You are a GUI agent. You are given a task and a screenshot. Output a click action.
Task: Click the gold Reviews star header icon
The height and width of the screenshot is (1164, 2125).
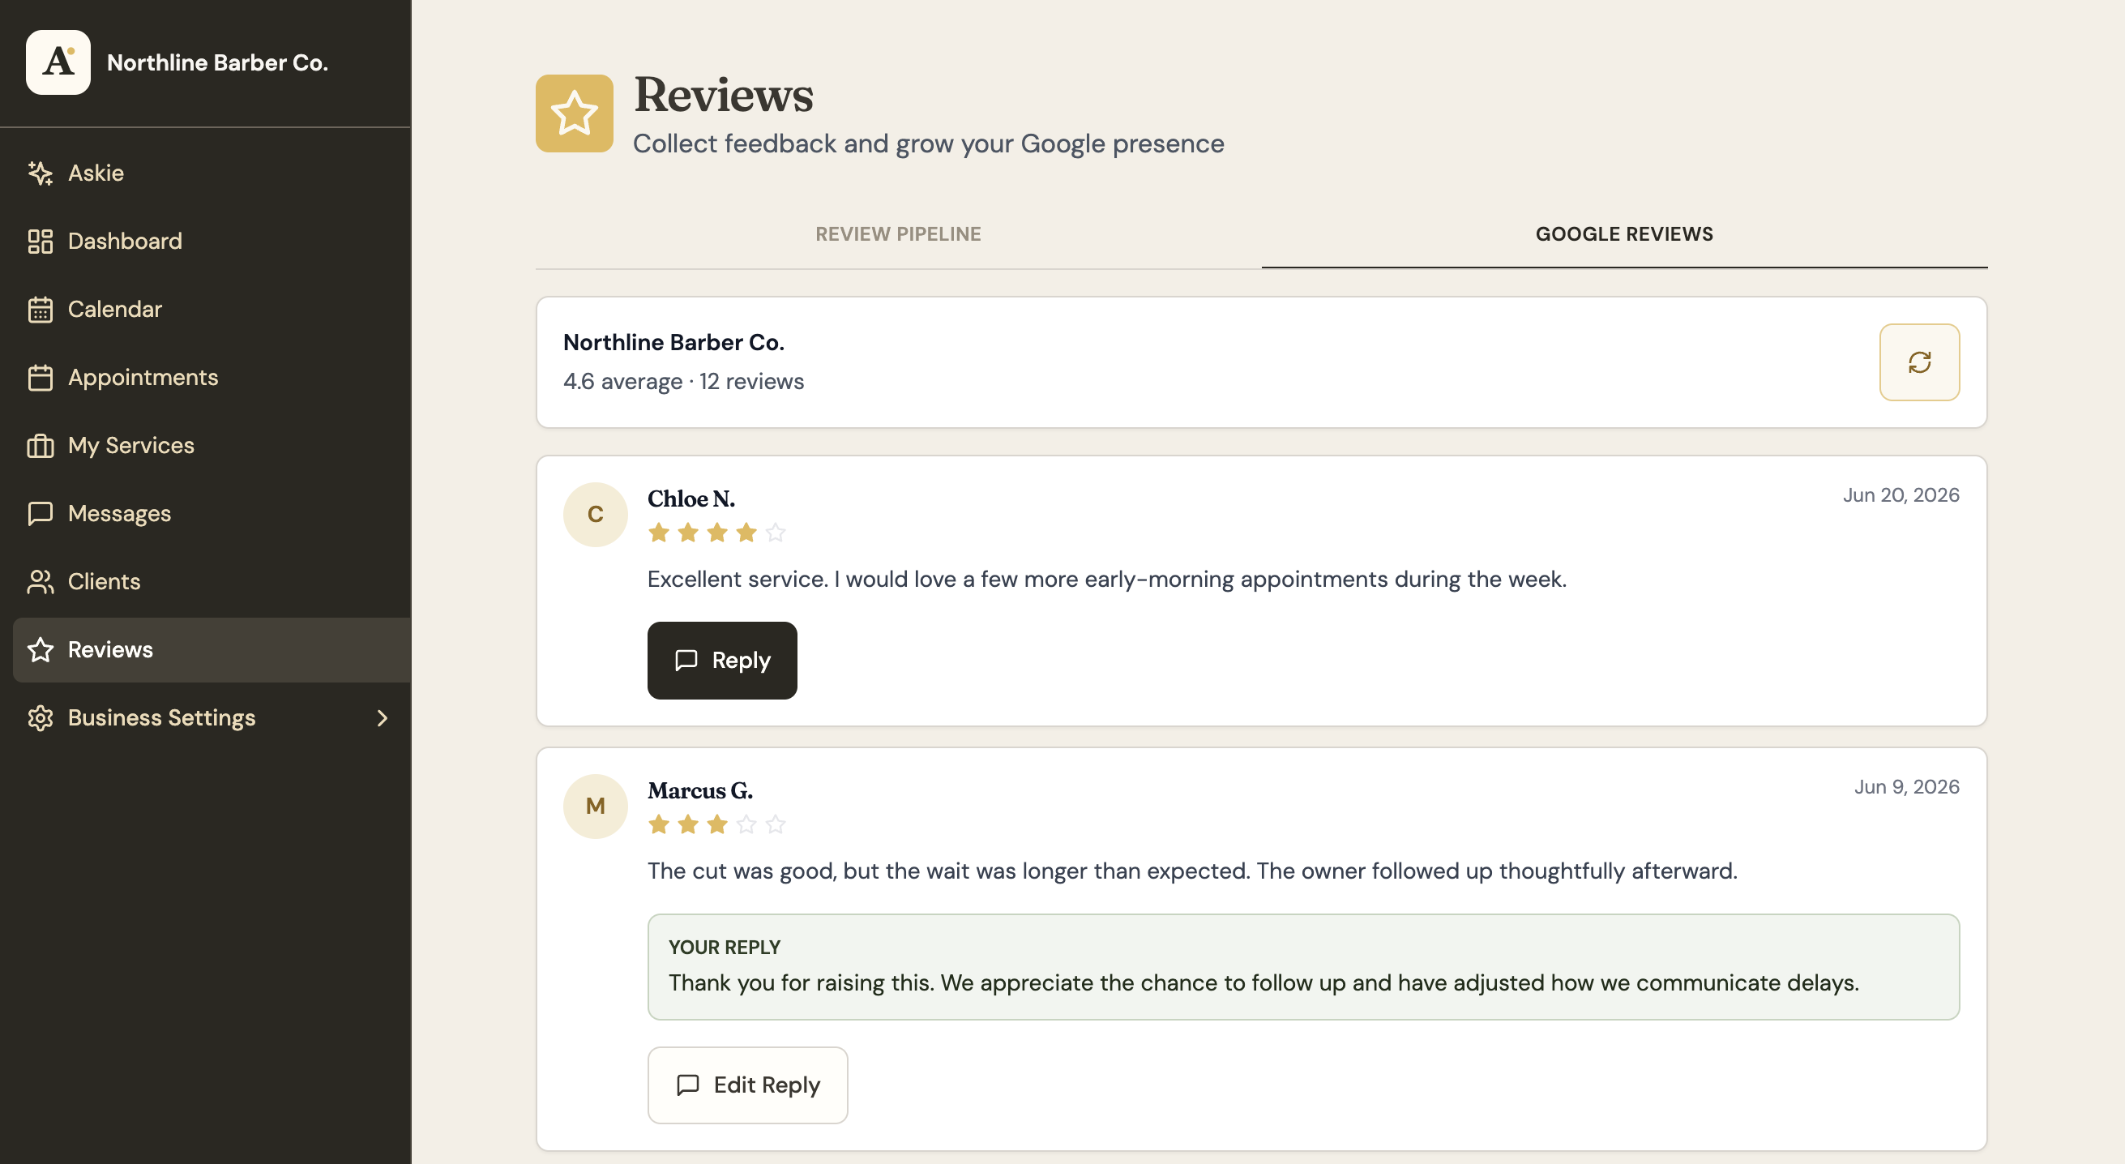point(574,113)
